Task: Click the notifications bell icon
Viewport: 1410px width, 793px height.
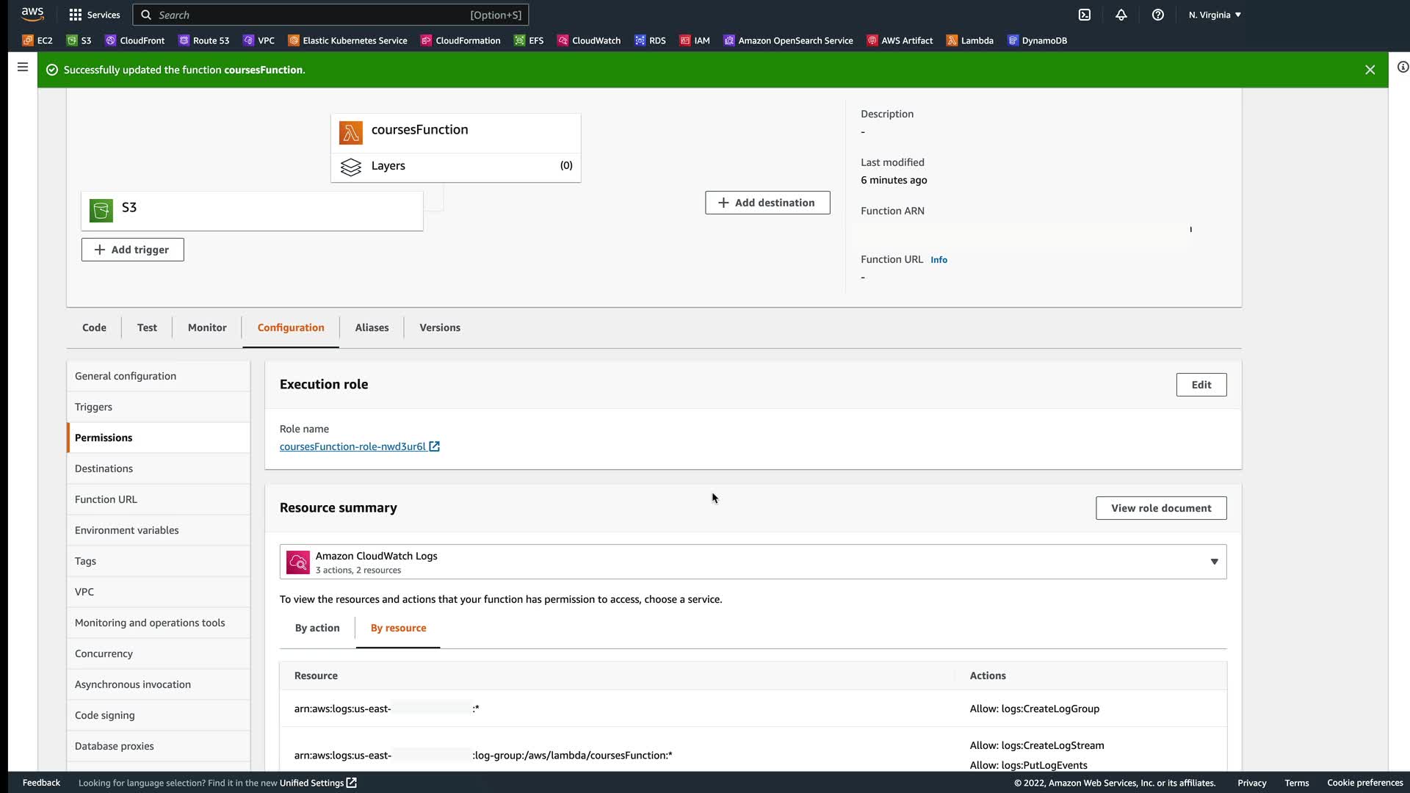Action: [x=1121, y=15]
